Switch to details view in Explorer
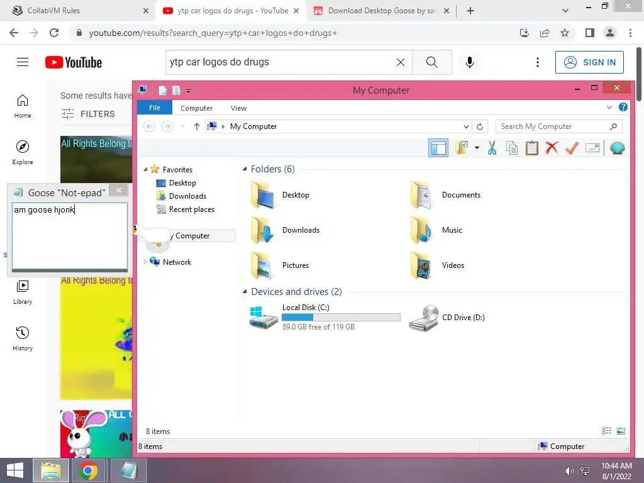This screenshot has height=483, width=644. click(x=606, y=430)
